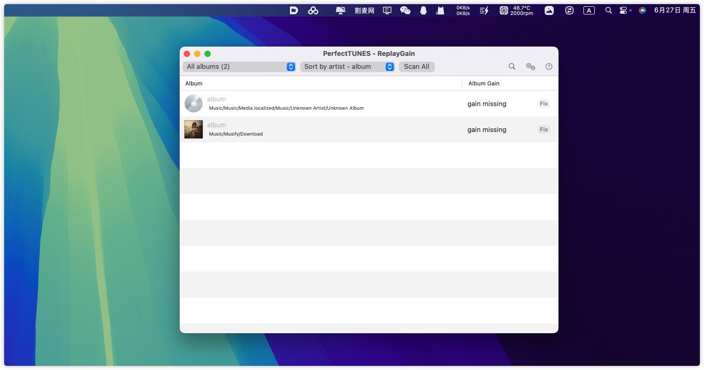Open the date and time menu item
The width and height of the screenshot is (704, 370).
(x=675, y=10)
